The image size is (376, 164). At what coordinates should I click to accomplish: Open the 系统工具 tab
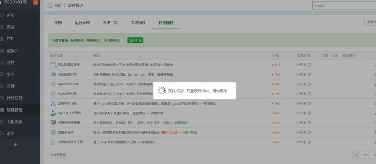[110, 23]
